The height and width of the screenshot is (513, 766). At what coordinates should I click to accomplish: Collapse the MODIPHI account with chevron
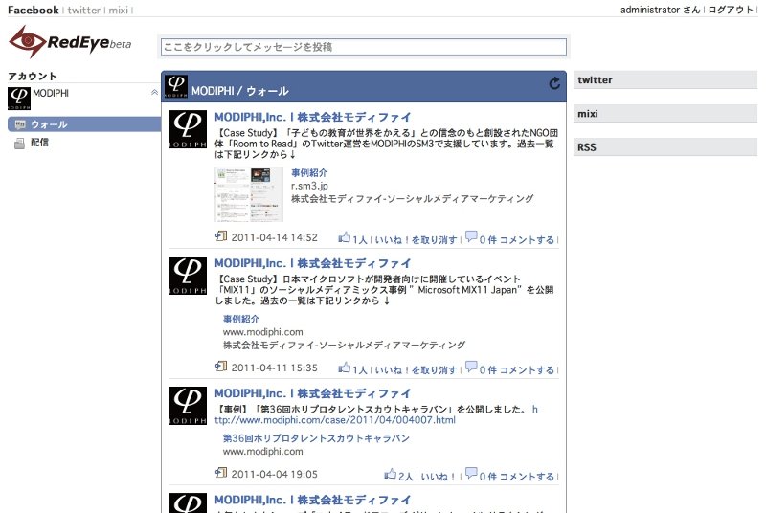pyautogui.click(x=154, y=92)
